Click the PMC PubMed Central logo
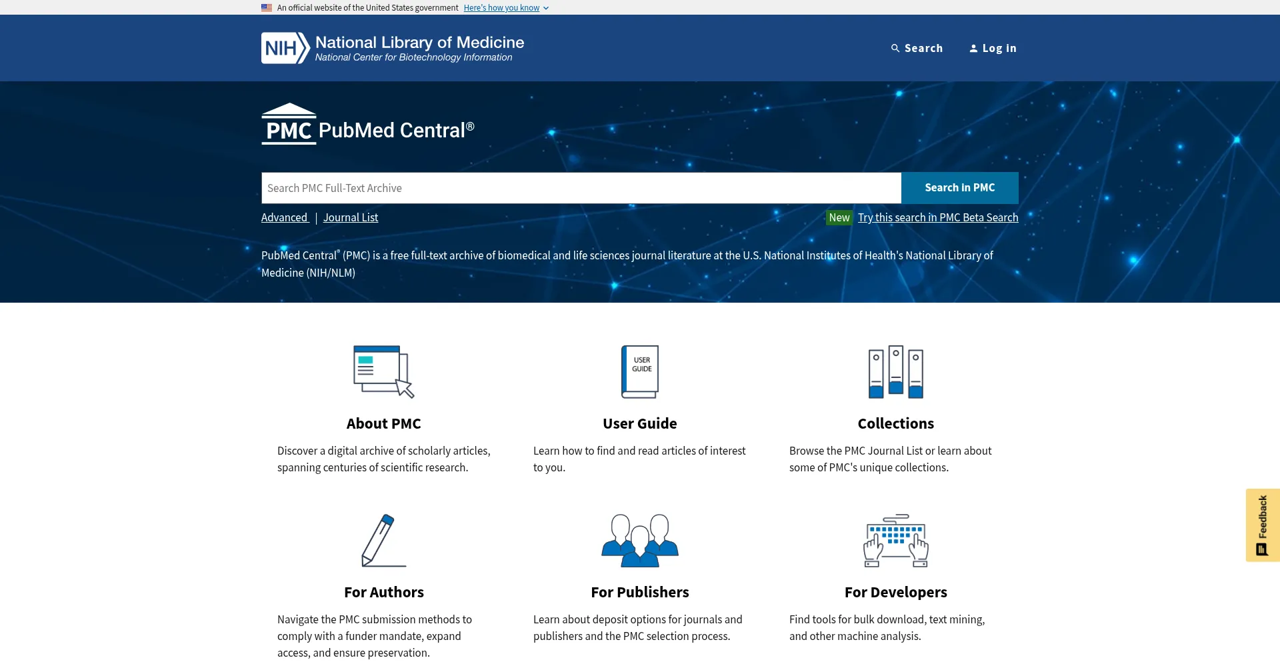Viewport: 1280px width, 662px height. click(x=367, y=125)
